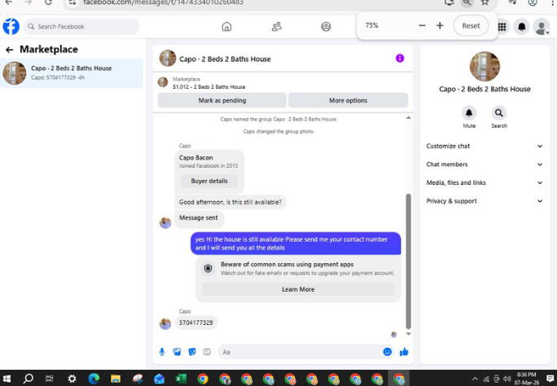Attach a photo using the image icon
Viewport: 557px width, 386px height.
177,352
